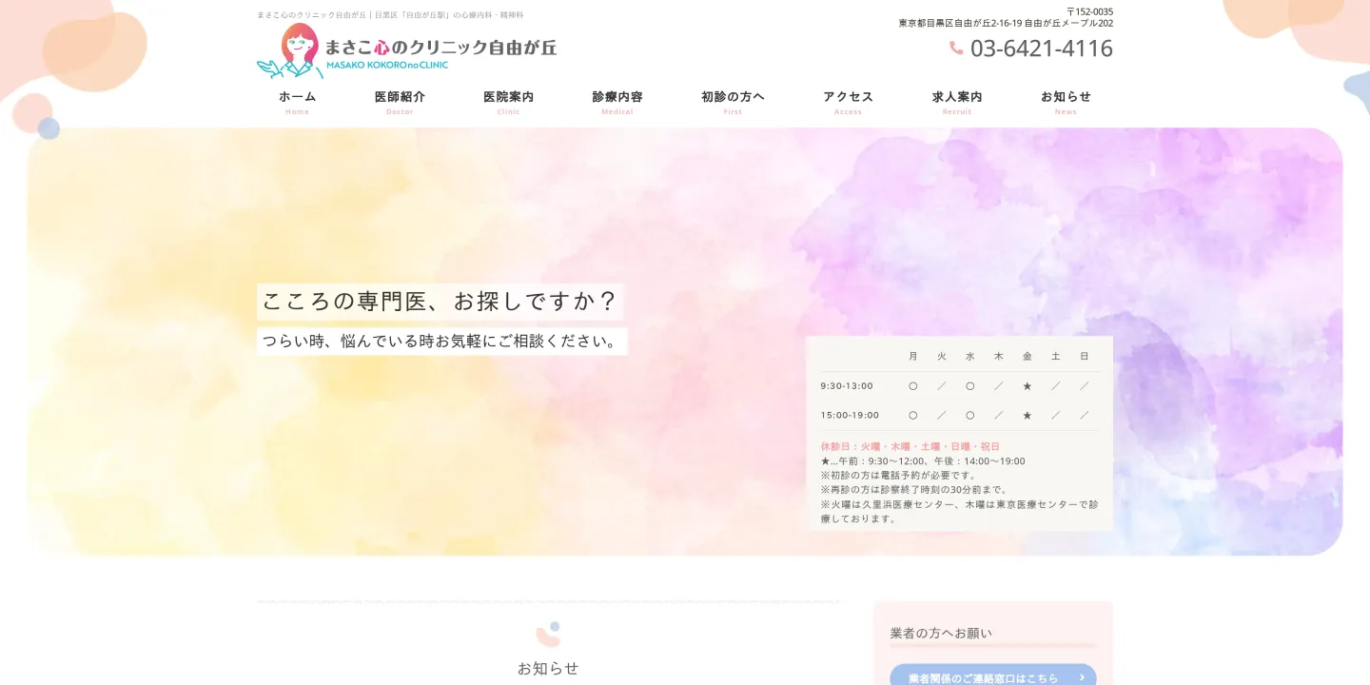The height and width of the screenshot is (685, 1370).
Task: Click the ★ mark under Friday column
Action: pos(1027,385)
